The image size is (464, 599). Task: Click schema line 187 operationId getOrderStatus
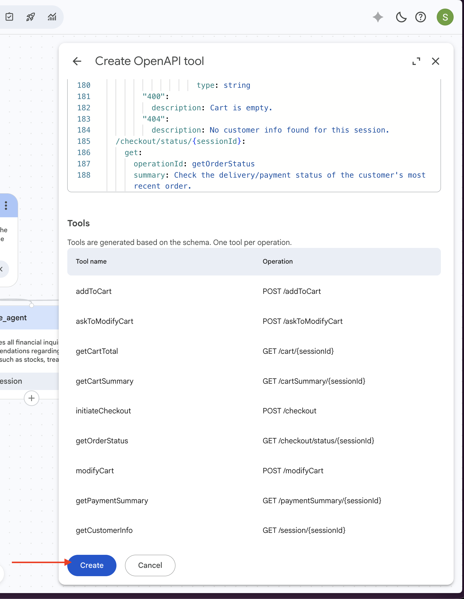pos(194,164)
